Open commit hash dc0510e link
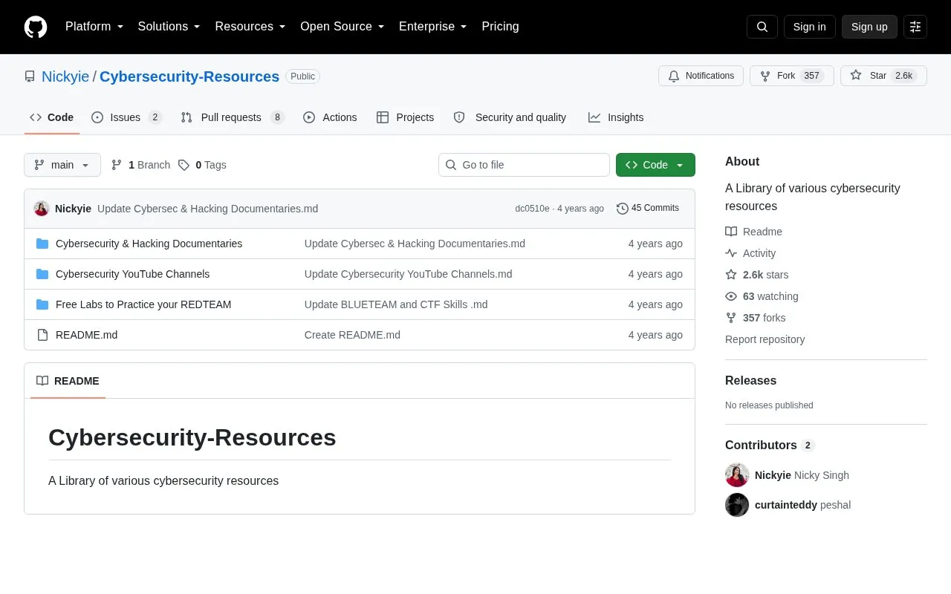Viewport: 951px width, 594px height. coord(532,209)
